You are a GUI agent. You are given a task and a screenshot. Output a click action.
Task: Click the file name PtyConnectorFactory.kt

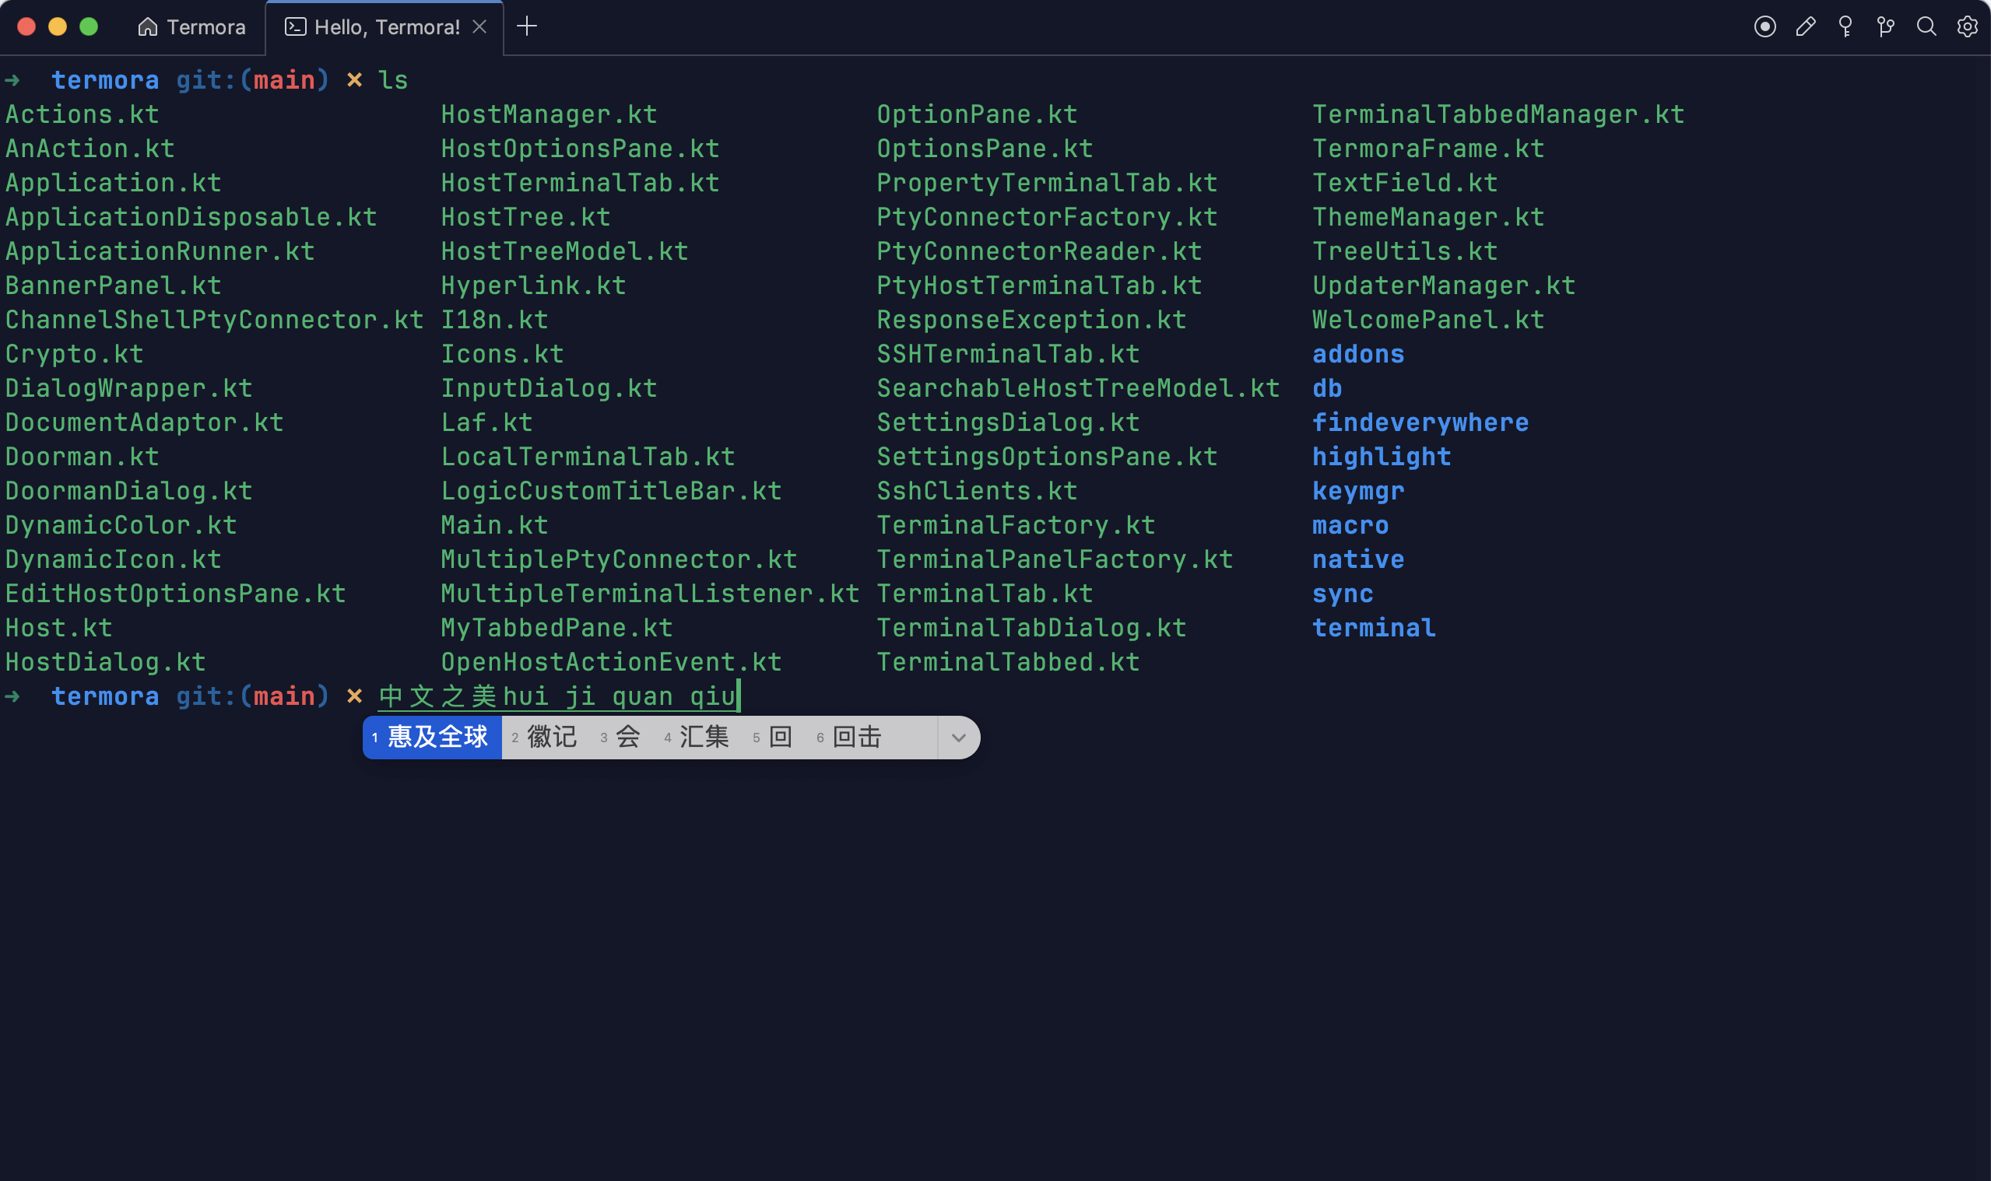pos(1048,217)
